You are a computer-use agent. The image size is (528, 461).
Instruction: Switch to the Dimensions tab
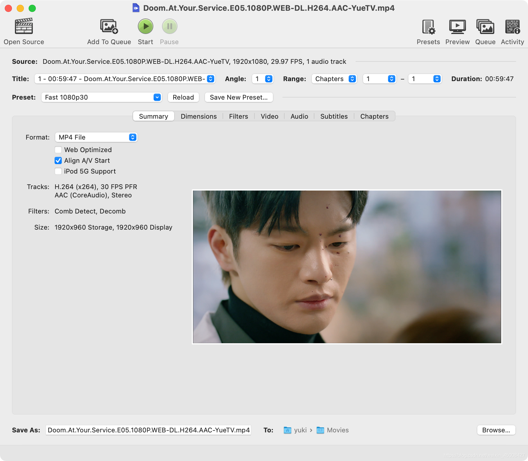tap(199, 116)
